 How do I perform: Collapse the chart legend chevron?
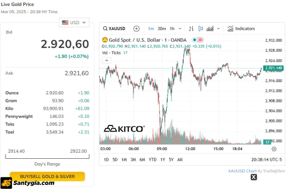point(107,60)
